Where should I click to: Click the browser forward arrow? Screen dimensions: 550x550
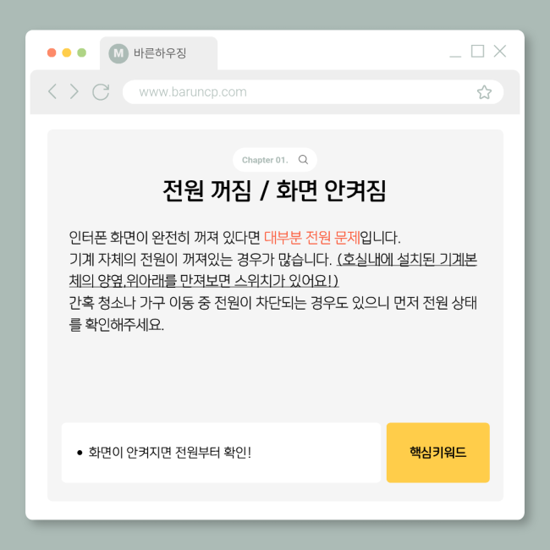pyautogui.click(x=74, y=91)
